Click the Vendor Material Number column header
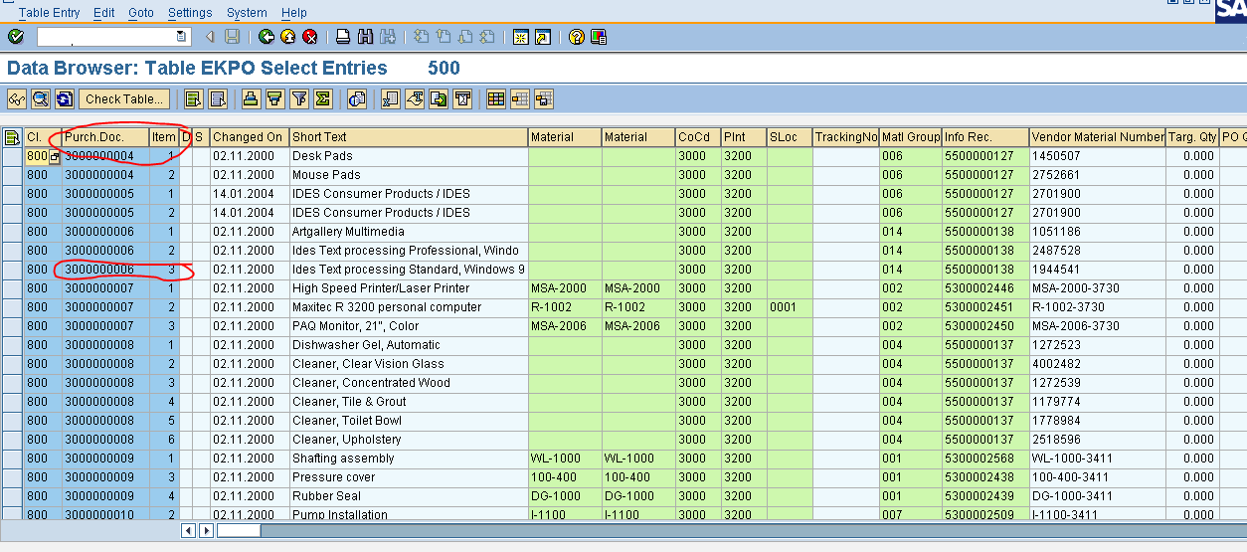Screen dimensions: 1247x552 point(1097,137)
